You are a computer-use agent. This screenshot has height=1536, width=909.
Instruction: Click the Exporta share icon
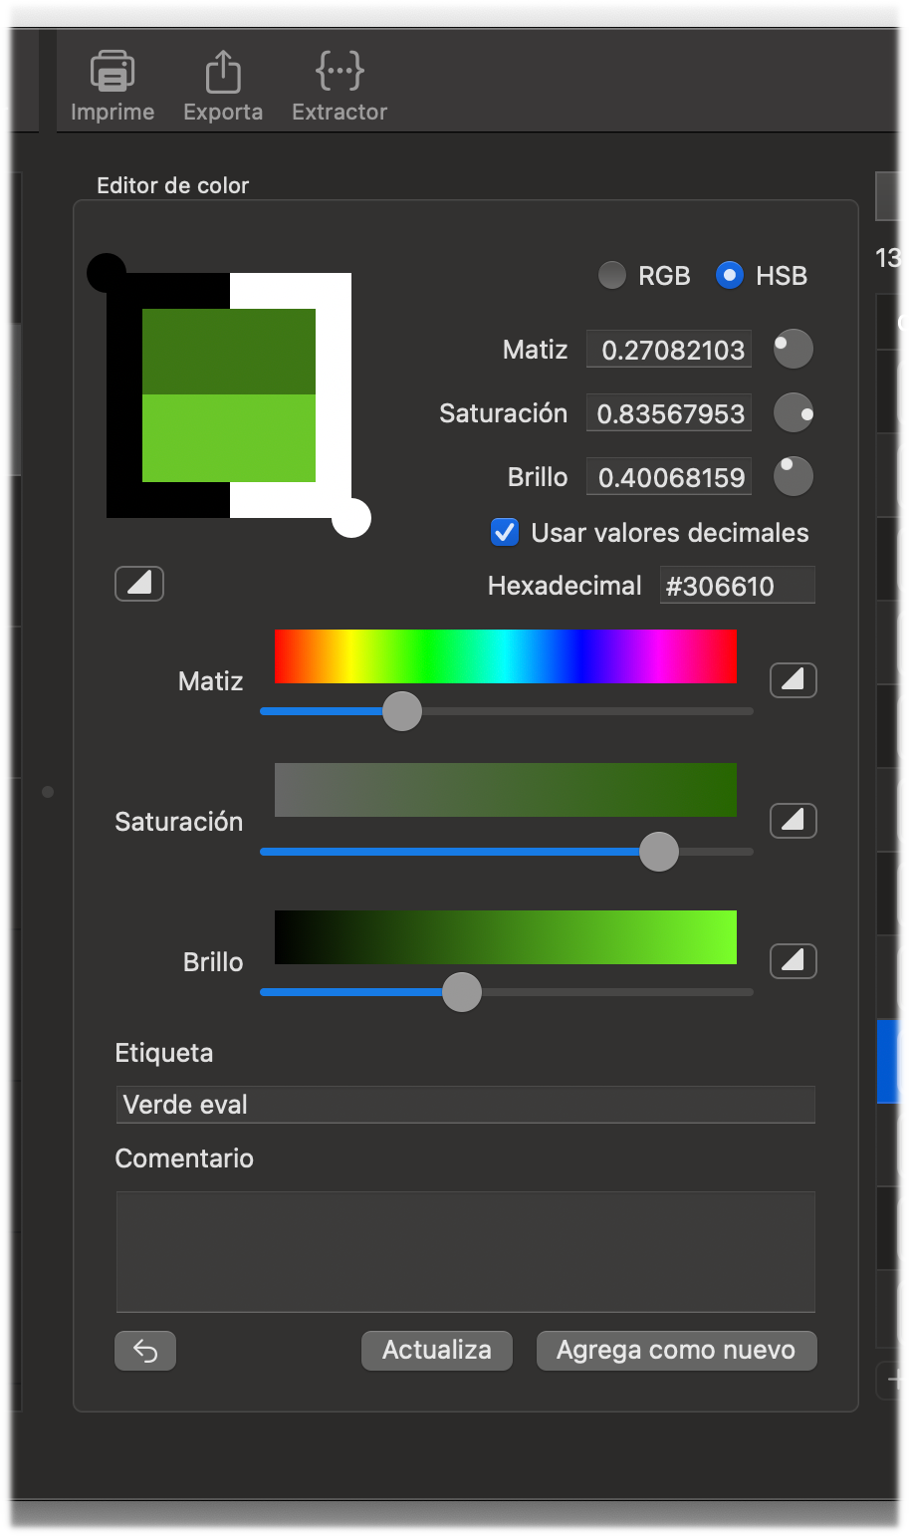[223, 73]
